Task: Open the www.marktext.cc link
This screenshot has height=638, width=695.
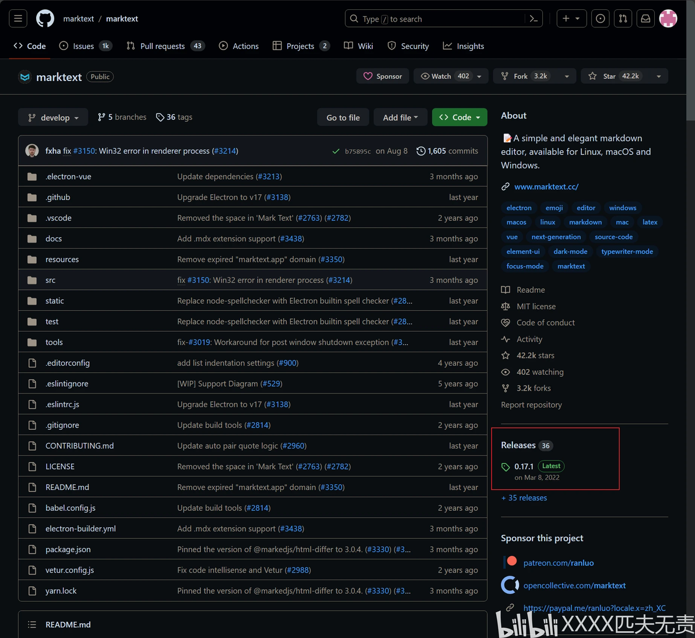Action: point(546,187)
